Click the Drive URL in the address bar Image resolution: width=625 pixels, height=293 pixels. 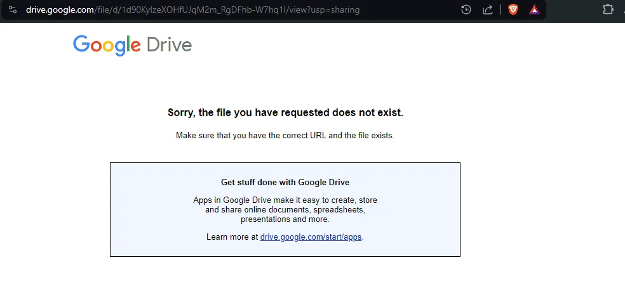pyautogui.click(x=192, y=10)
